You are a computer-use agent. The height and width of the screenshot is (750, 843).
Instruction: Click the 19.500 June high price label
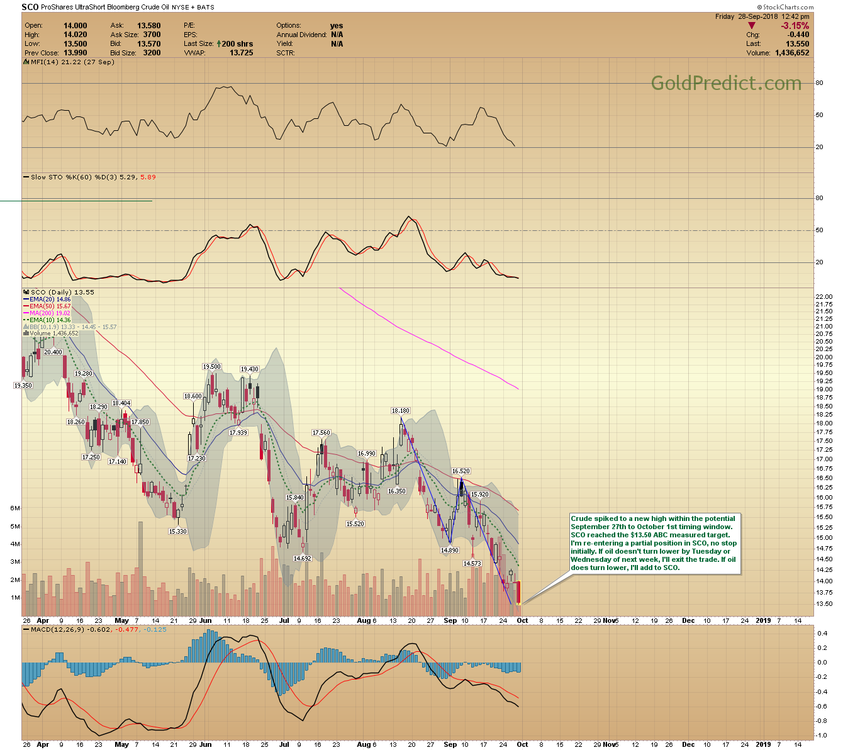point(211,367)
